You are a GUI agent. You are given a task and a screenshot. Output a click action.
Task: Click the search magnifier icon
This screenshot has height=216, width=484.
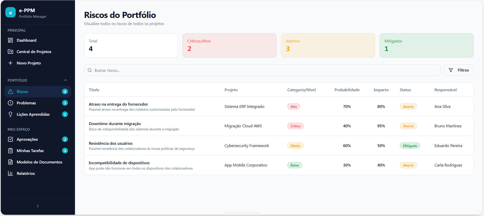[x=90, y=70]
